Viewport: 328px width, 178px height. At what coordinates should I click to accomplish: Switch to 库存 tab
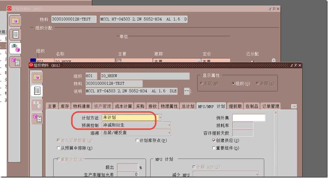tap(65, 106)
